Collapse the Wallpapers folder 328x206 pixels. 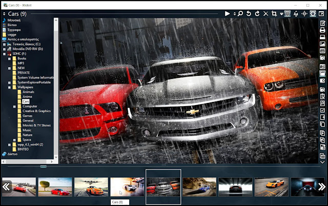[x=9, y=88]
